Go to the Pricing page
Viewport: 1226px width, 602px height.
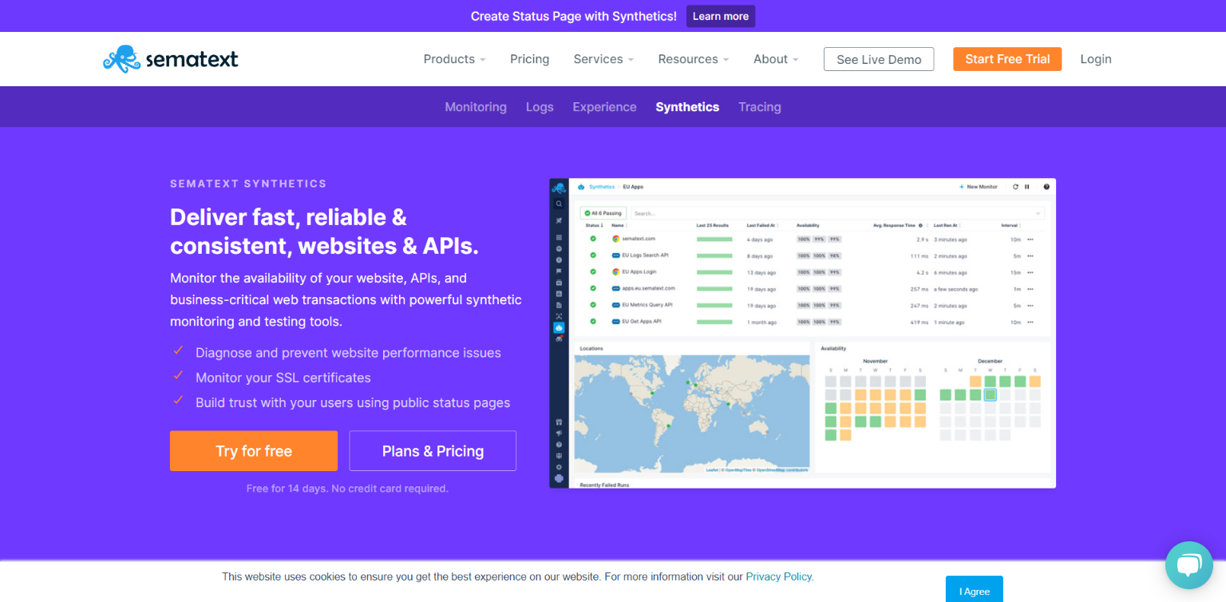tap(530, 59)
